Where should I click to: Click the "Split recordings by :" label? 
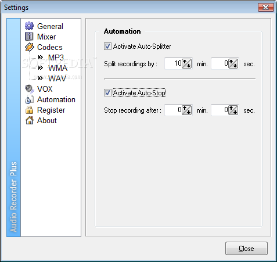point(131,64)
